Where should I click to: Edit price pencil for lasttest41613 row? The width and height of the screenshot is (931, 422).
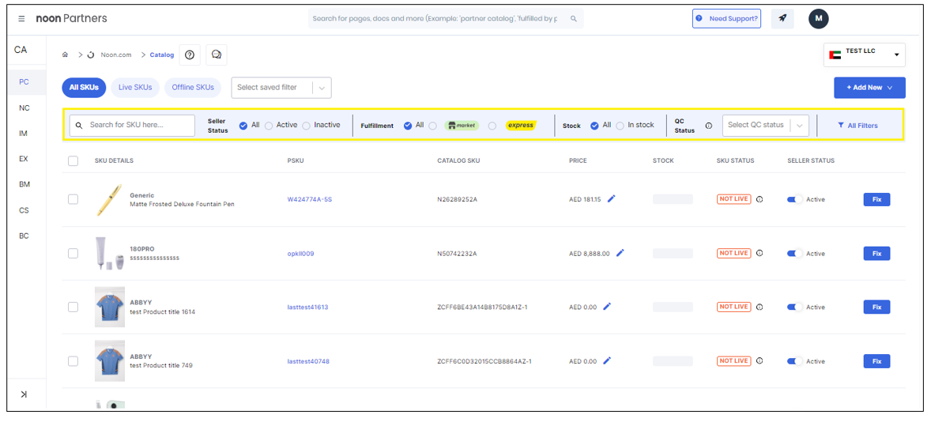coord(607,307)
